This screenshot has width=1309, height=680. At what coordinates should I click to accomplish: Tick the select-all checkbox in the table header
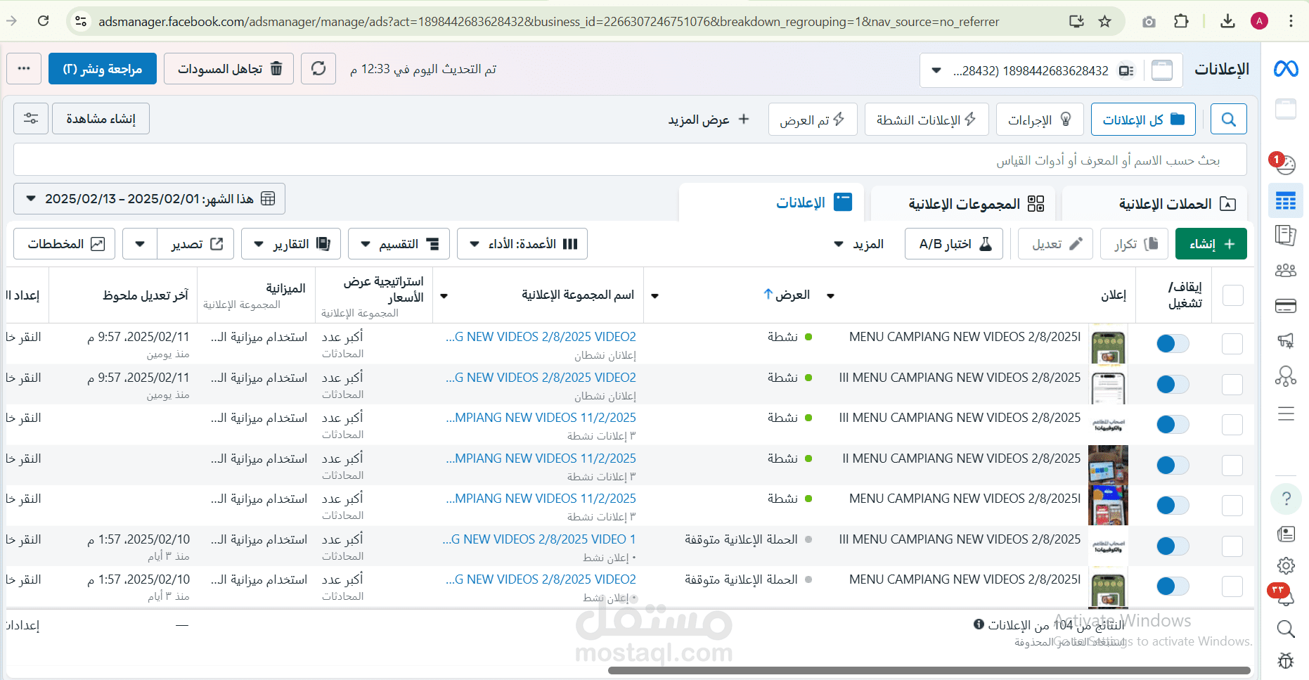pos(1232,295)
